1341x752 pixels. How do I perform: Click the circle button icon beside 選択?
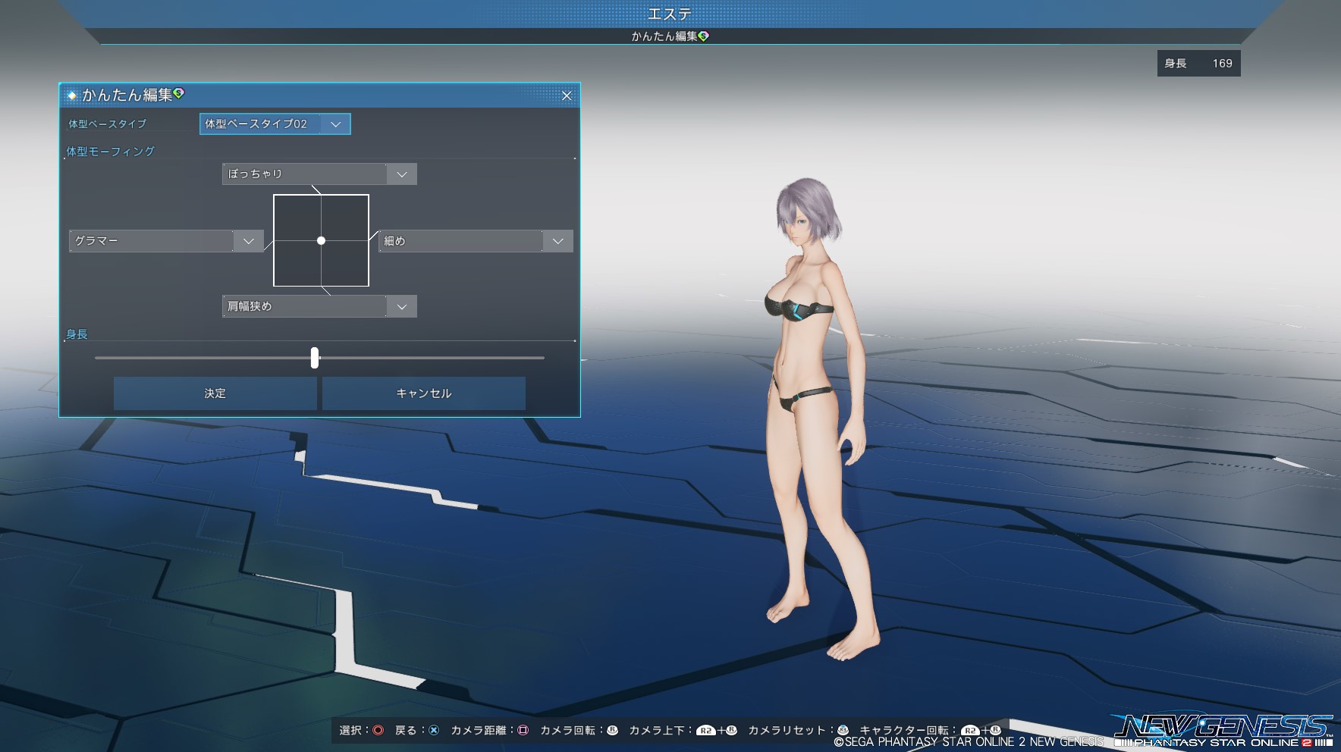coord(378,730)
